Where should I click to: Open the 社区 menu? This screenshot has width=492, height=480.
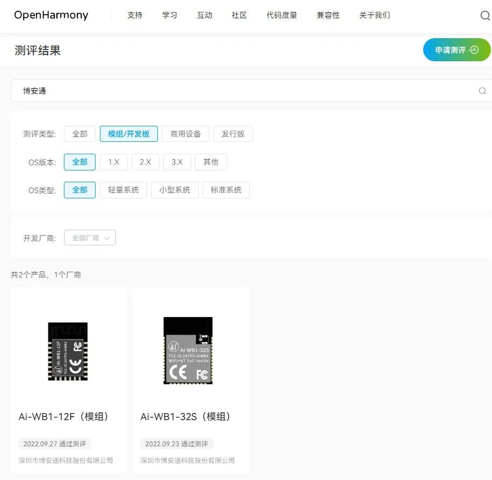pyautogui.click(x=239, y=15)
